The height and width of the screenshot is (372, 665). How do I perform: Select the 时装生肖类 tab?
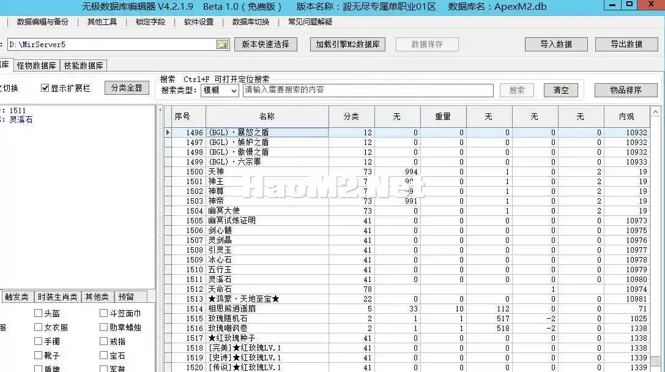[58, 297]
